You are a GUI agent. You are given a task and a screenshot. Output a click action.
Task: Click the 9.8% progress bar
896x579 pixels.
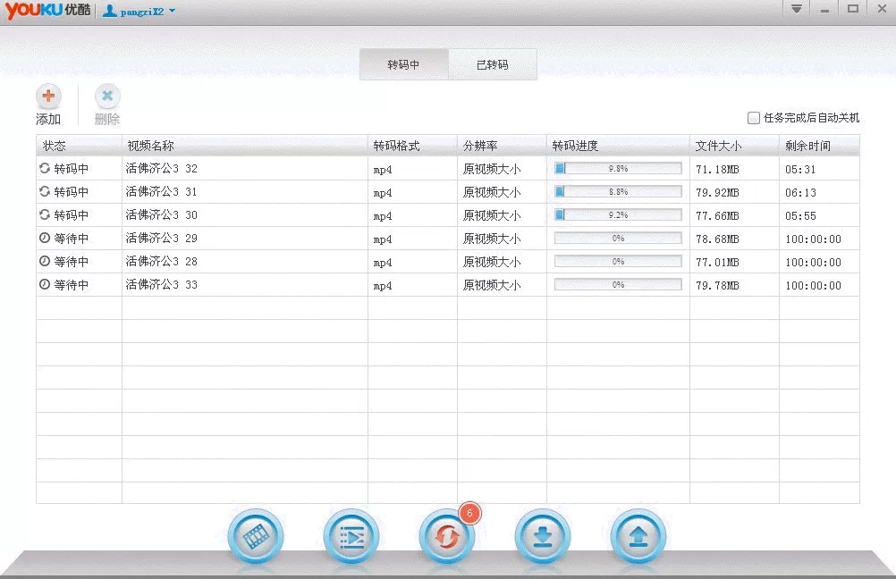pos(618,169)
